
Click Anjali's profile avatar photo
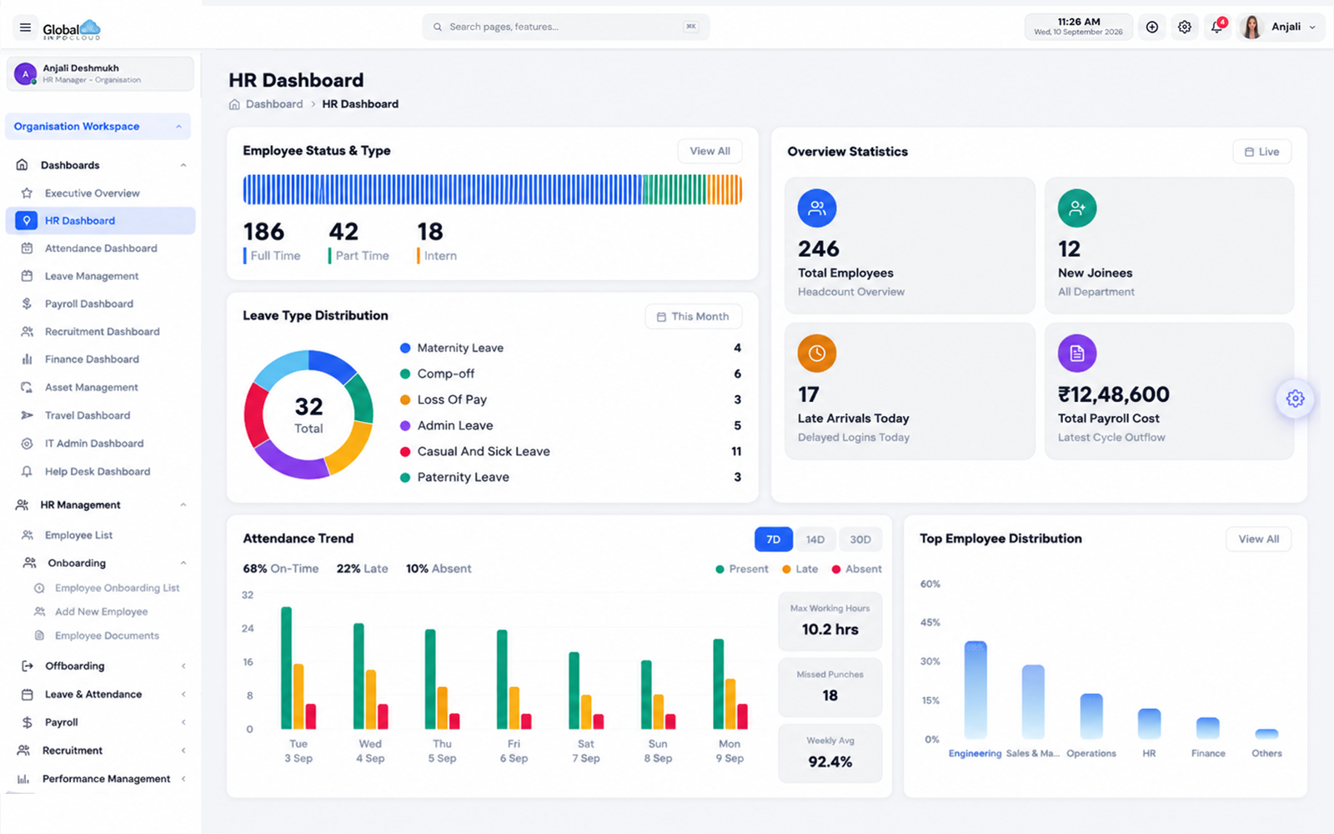(x=1251, y=28)
